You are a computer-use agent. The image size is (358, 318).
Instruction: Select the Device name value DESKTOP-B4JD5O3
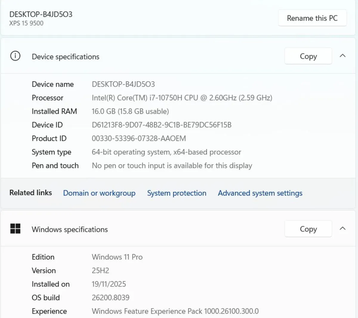[x=123, y=84]
